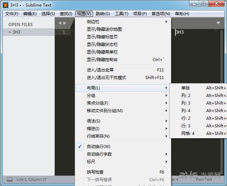
Task: Expand the 移动文件到分组(M) submenu
Action: coord(122,111)
